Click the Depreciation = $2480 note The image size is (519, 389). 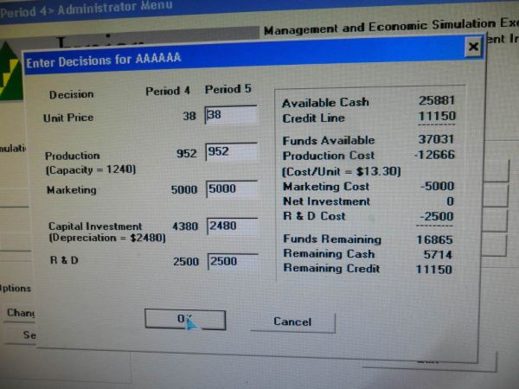click(106, 237)
